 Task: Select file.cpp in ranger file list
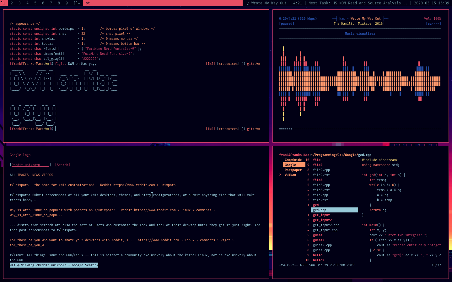coord(320,195)
